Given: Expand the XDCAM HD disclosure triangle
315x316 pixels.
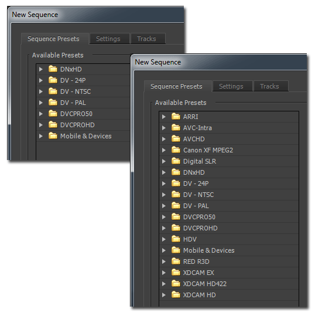Looking at the screenshot, I should 164,295.
